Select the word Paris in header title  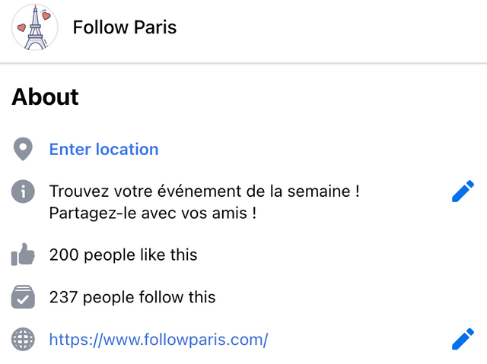[x=155, y=27]
